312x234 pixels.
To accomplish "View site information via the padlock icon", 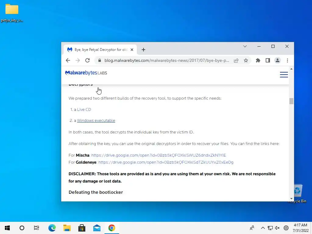I will click(100, 60).
